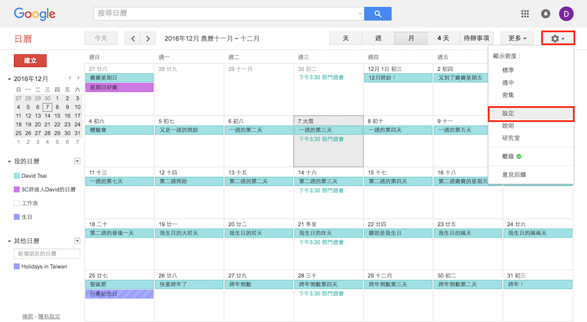Screen dimensions: 587x322
Task: Go to next month with right arrow
Action: [x=148, y=39]
